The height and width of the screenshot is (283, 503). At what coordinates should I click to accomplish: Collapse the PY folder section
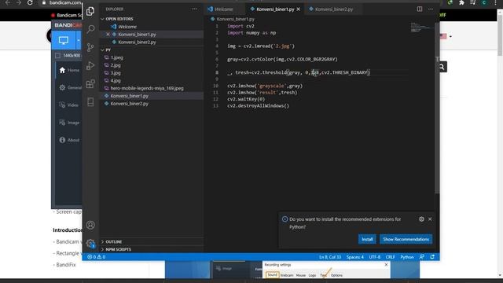(108, 50)
